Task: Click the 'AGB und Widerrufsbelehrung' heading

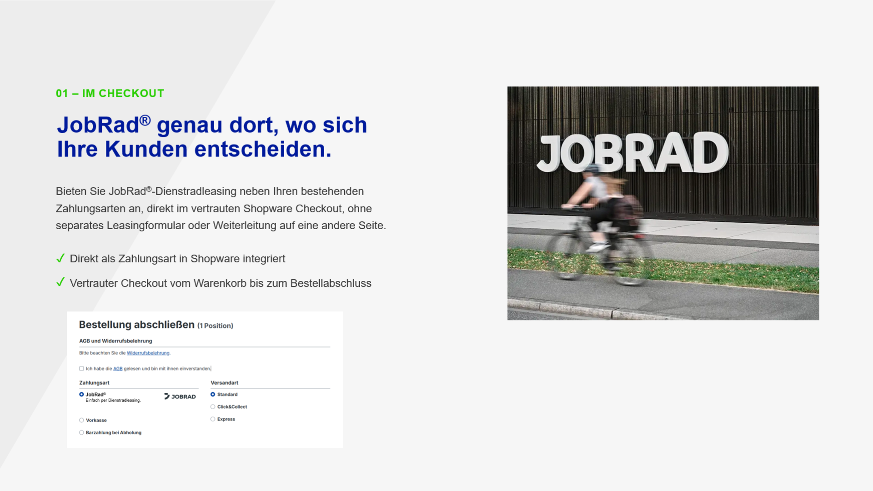Action: tap(115, 341)
